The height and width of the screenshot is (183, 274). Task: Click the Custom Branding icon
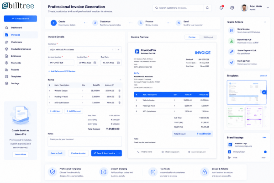[104, 172]
